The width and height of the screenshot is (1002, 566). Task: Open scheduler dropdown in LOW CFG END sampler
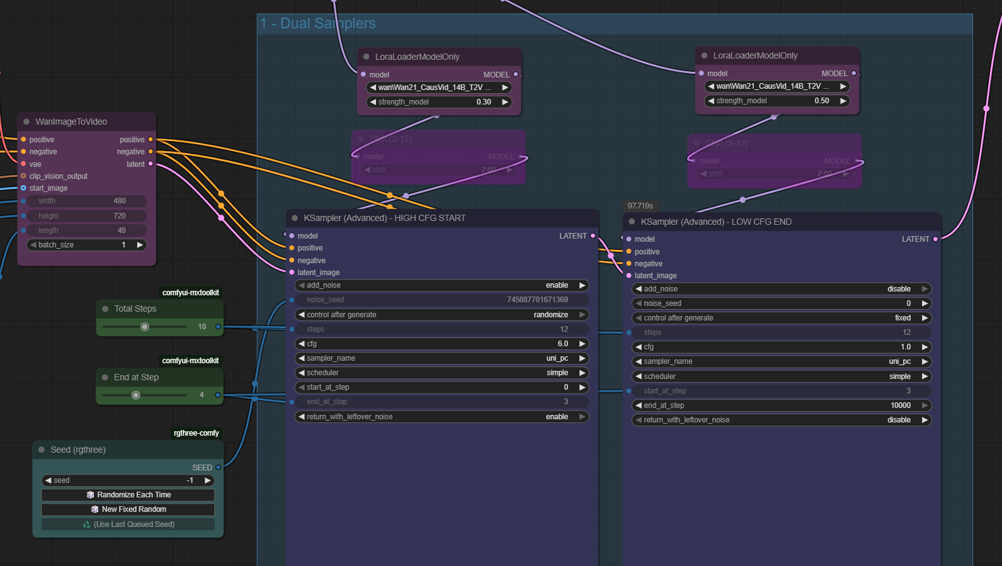click(x=781, y=376)
